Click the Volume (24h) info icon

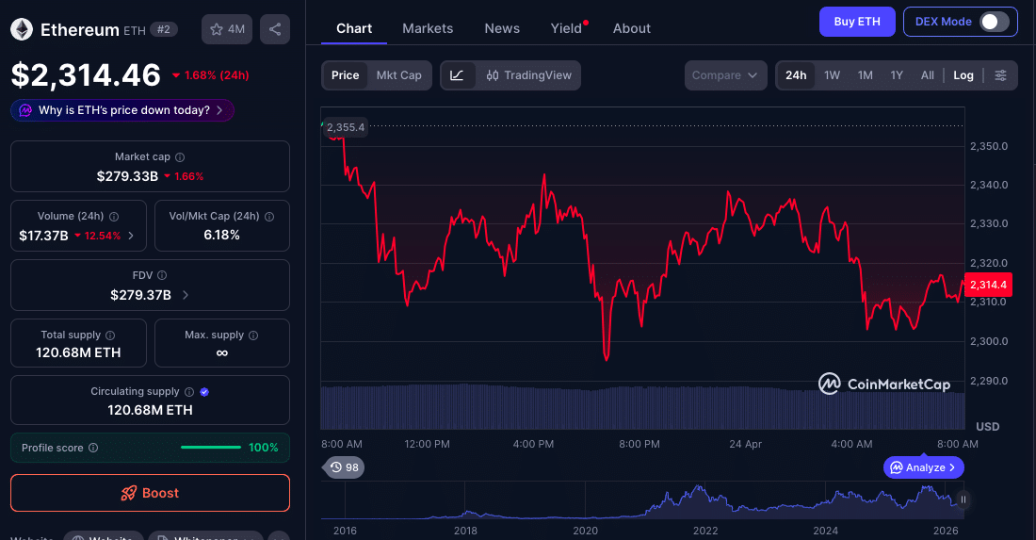[x=114, y=217]
